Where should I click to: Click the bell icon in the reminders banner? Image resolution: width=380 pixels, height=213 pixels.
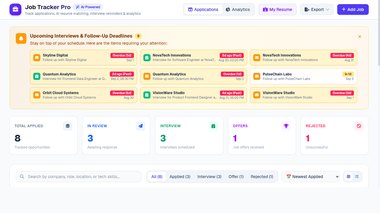click(x=21, y=38)
